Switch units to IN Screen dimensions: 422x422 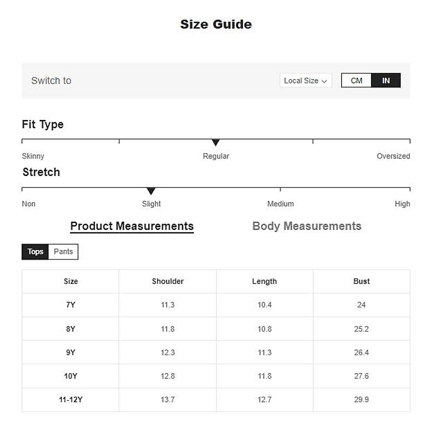(x=386, y=81)
